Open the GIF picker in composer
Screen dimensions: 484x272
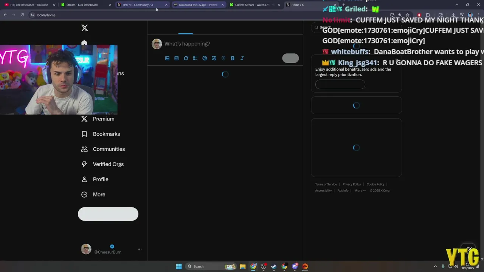click(177, 58)
